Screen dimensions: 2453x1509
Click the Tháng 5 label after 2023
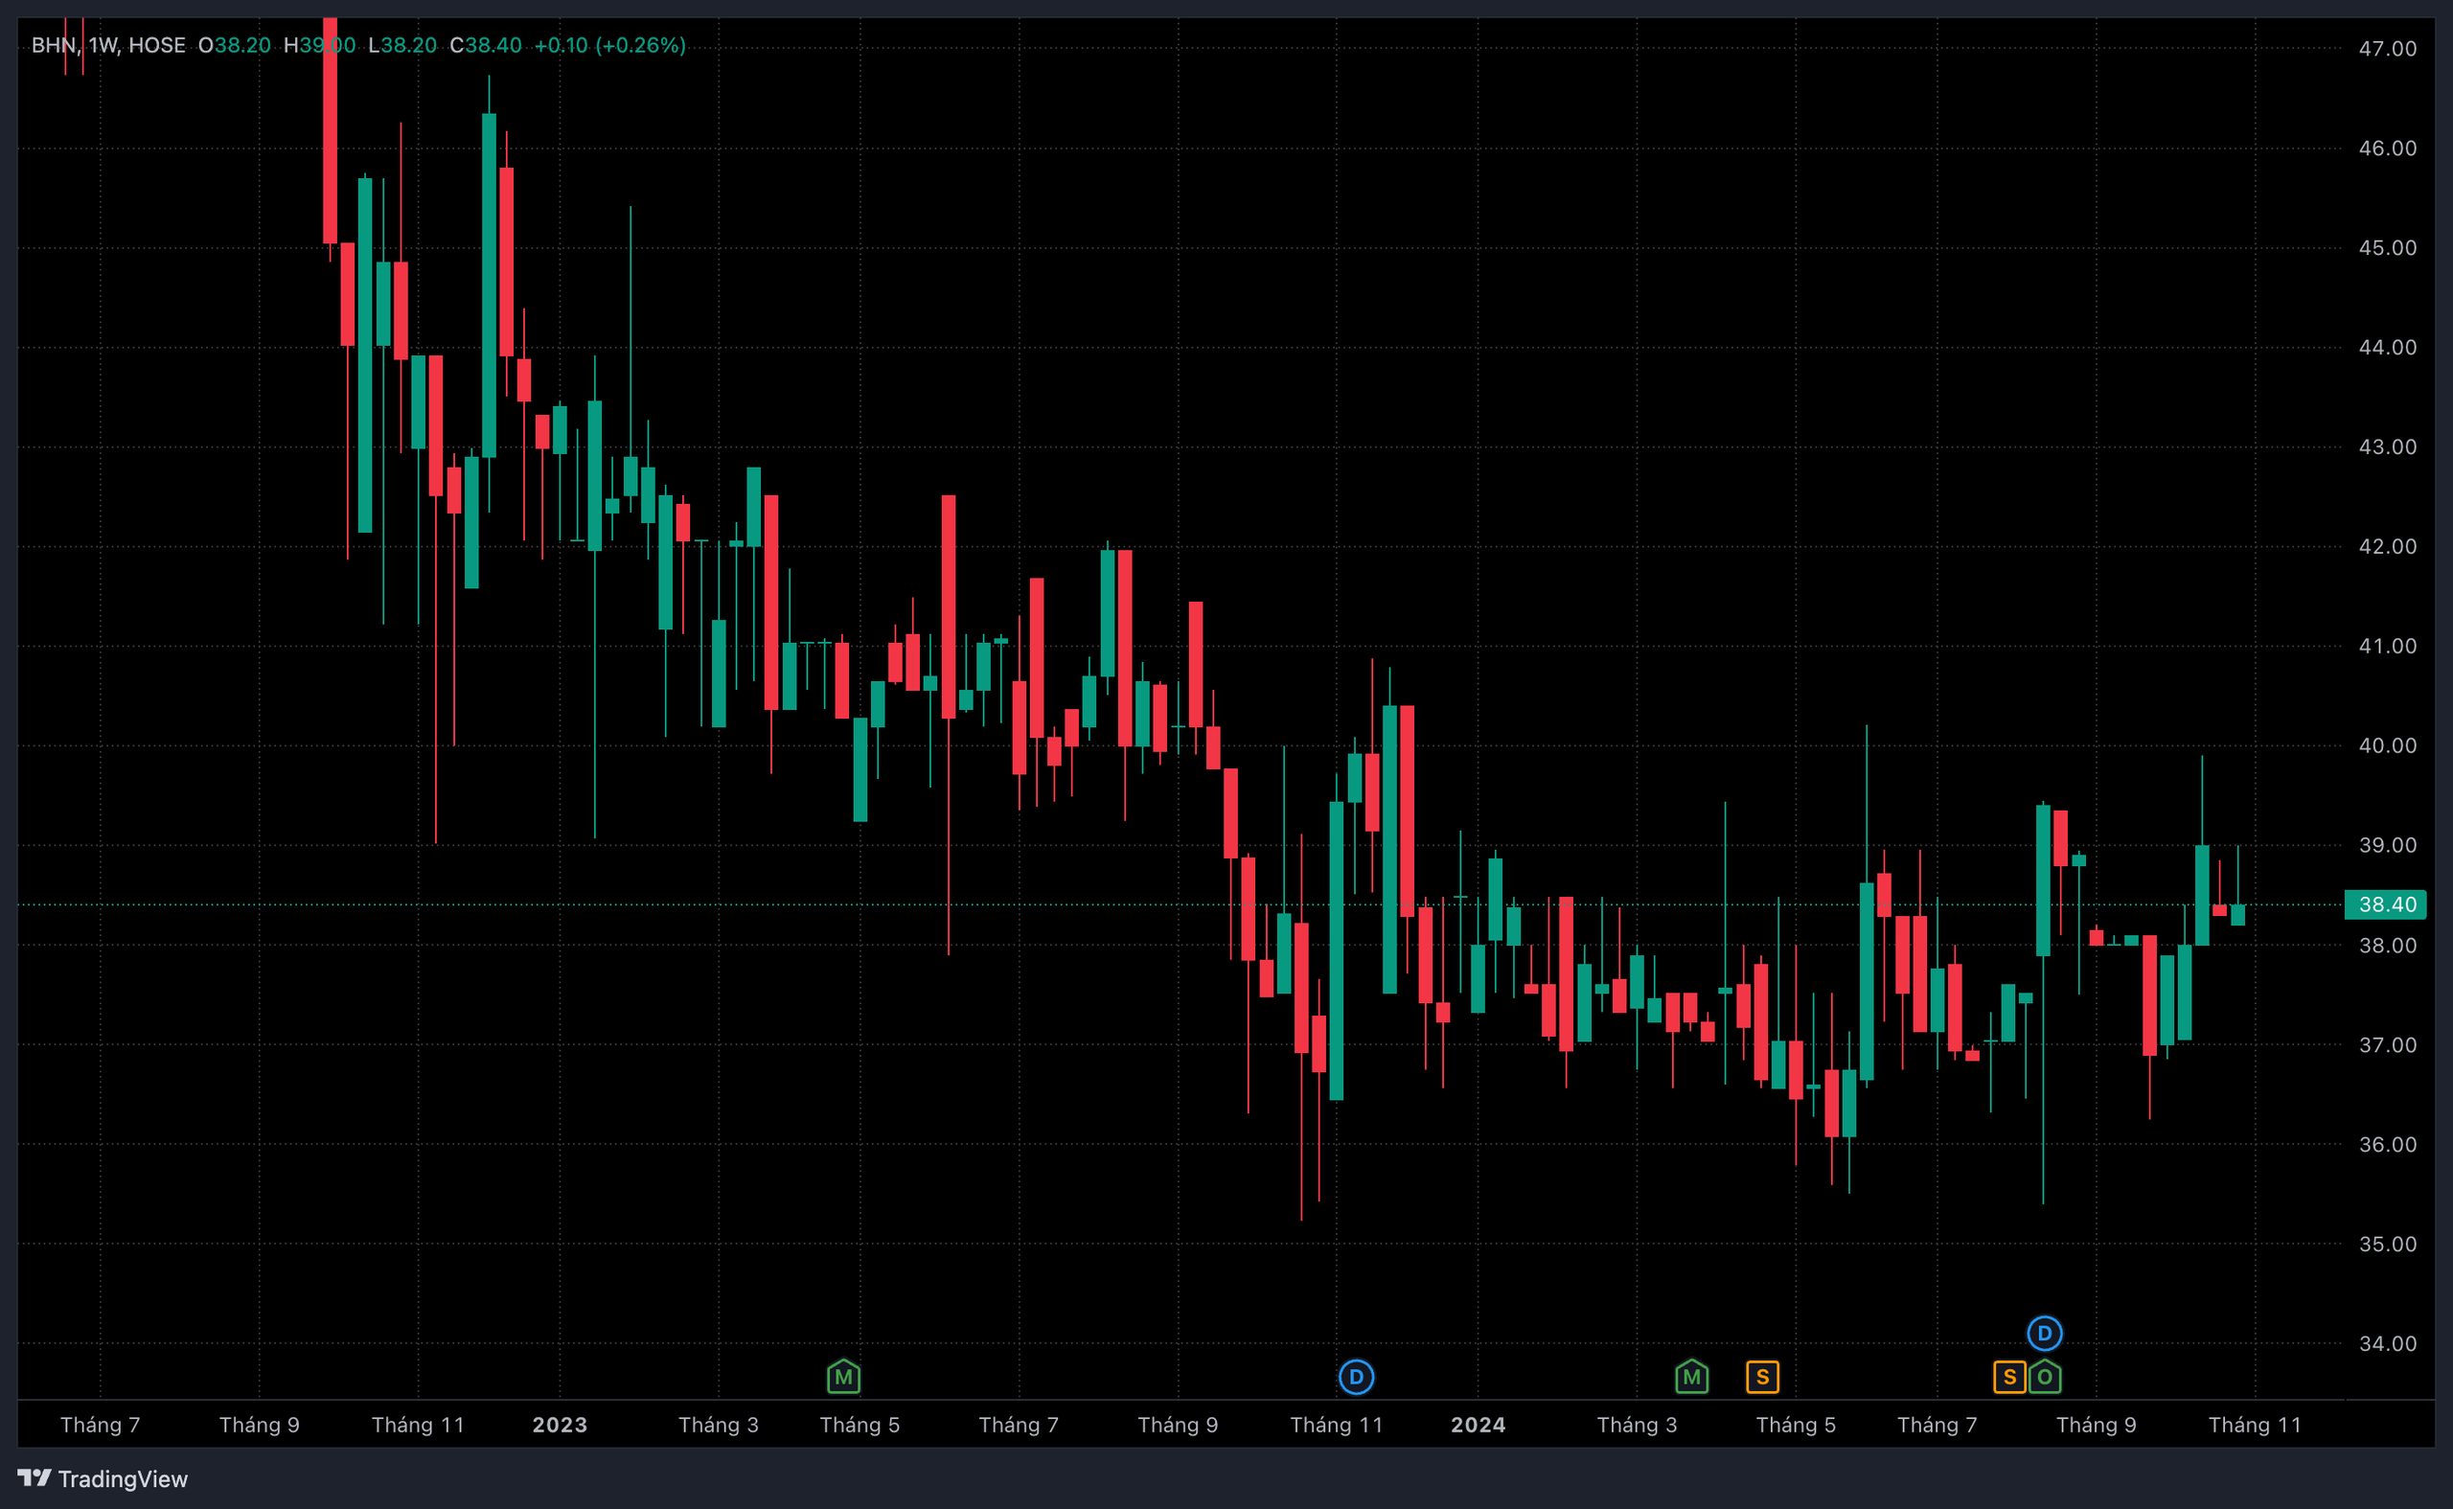[860, 1424]
